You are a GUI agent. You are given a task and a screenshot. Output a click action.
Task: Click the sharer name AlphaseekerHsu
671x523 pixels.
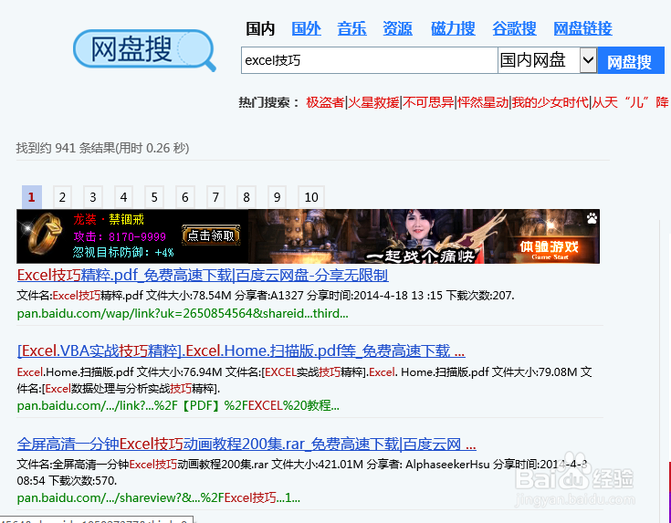(447, 464)
